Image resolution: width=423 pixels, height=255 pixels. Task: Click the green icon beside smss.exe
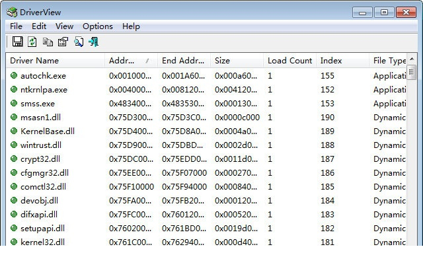tap(14, 103)
